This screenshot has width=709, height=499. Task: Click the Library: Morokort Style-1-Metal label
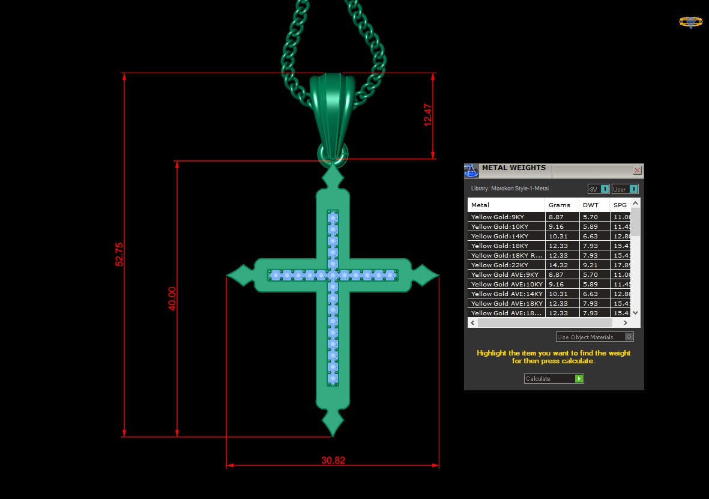tap(510, 188)
